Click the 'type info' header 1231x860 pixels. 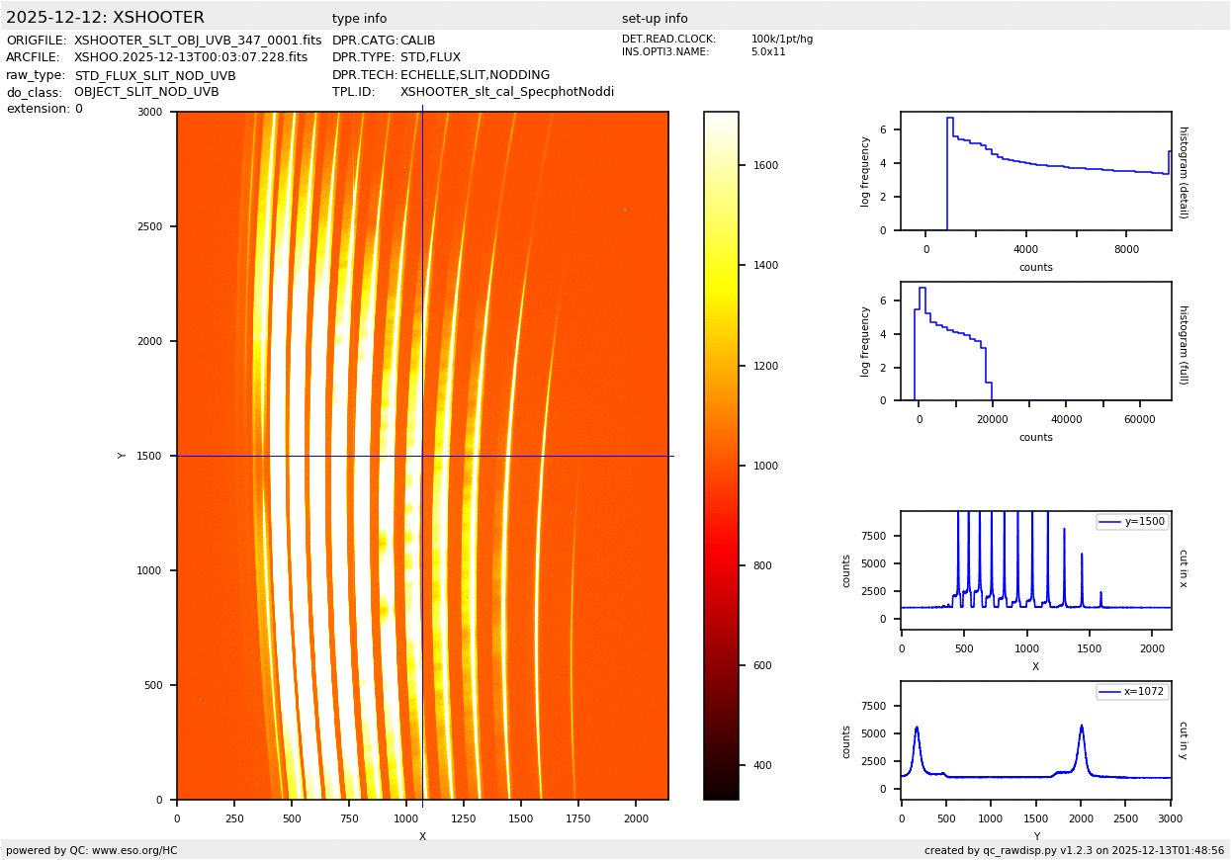[359, 19]
